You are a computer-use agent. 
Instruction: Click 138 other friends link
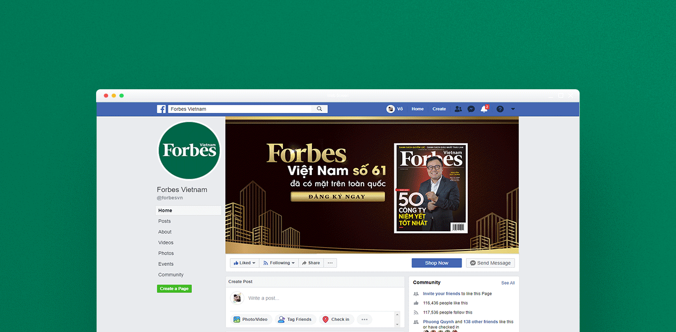click(x=480, y=321)
